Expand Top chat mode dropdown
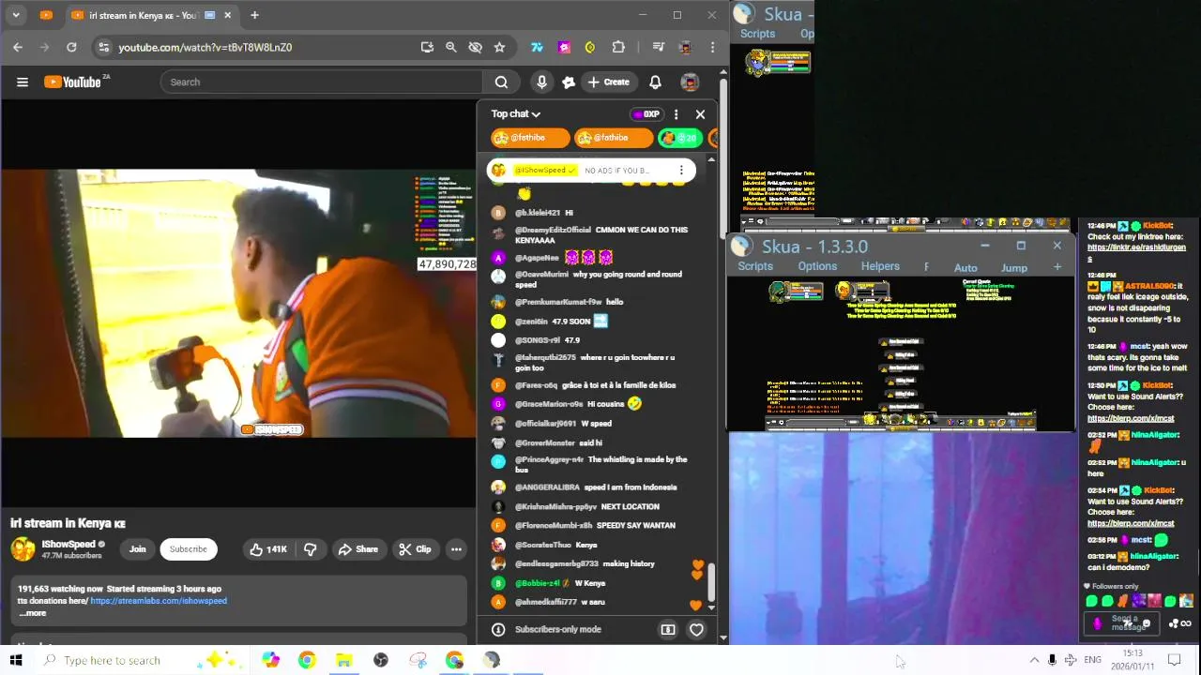The image size is (1201, 675). point(516,114)
